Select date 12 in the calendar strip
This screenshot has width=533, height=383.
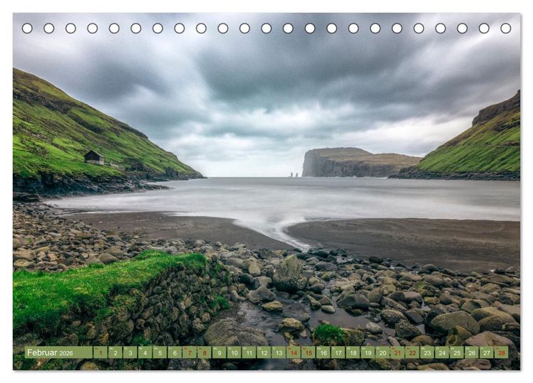pos(264,352)
